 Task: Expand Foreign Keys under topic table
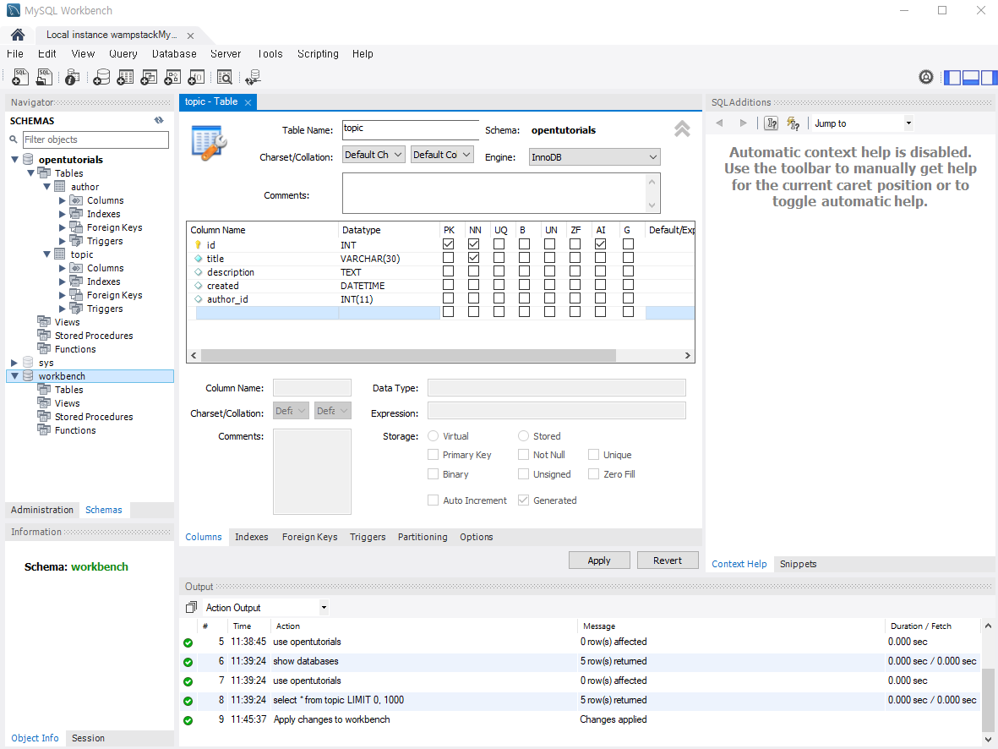[x=63, y=295]
